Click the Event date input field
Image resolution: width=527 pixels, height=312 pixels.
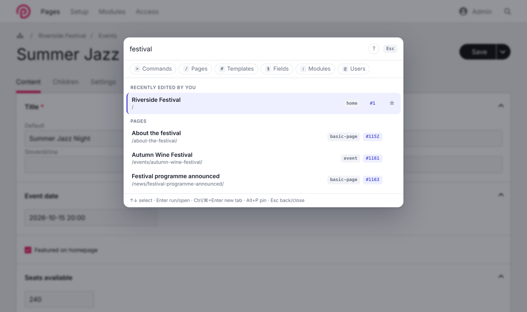91,218
